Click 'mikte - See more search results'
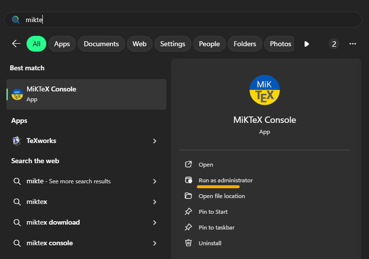The width and height of the screenshot is (369, 259). [68, 181]
